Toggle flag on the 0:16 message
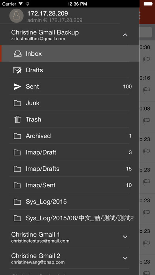Viewport: 155px width, 275px height. pyautogui.click(x=146, y=90)
